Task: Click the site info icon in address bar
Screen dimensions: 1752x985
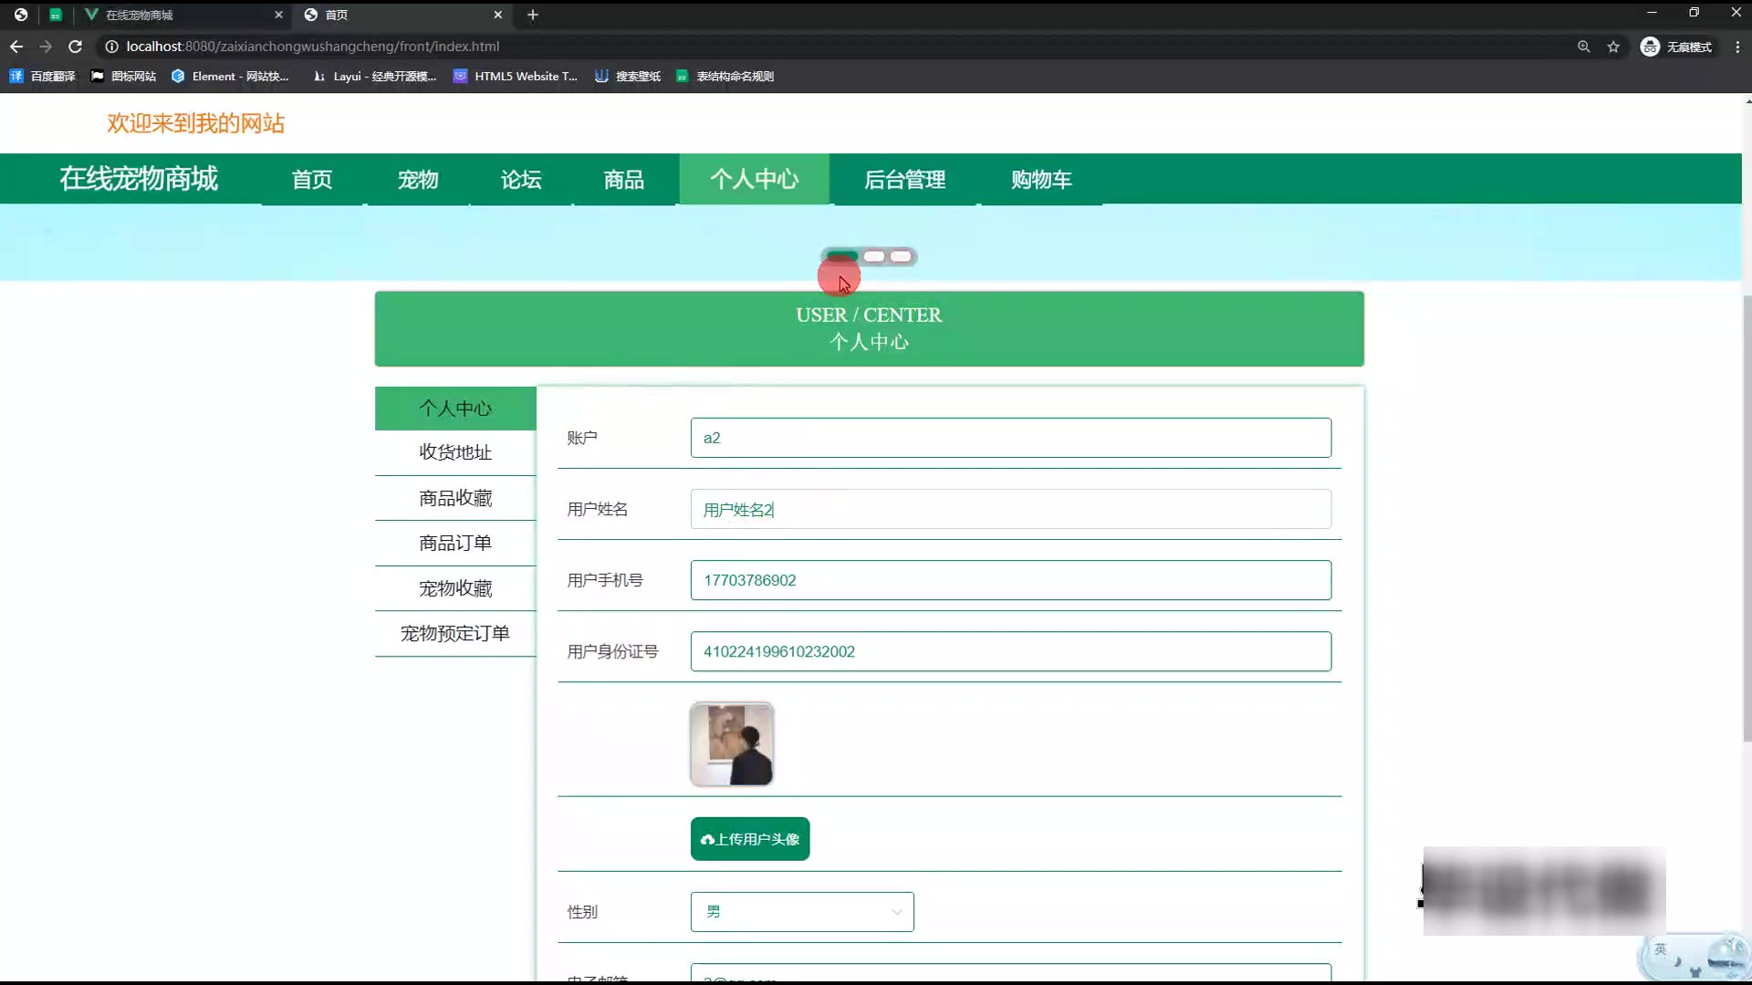Action: coord(111,47)
